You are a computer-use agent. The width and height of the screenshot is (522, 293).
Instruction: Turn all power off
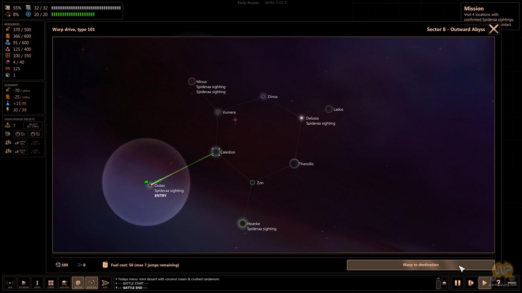(x=20, y=134)
